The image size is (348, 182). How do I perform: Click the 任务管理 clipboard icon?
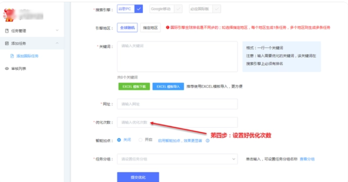tap(7, 31)
